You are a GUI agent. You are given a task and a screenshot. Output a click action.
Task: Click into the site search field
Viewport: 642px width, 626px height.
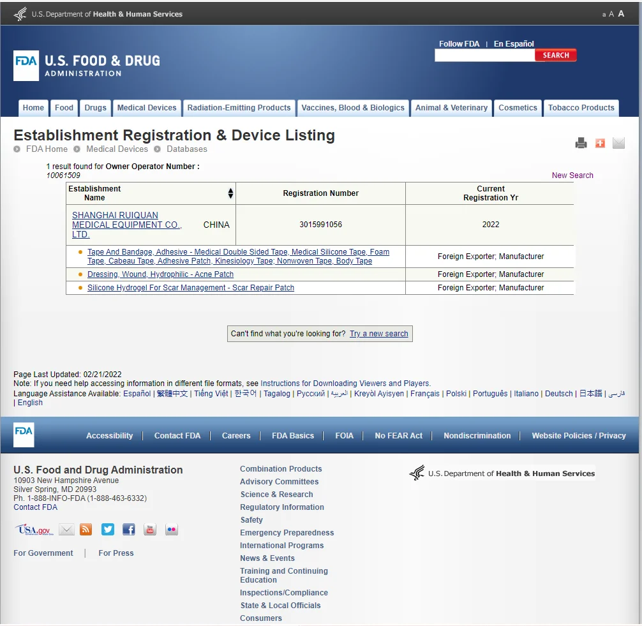tap(485, 56)
